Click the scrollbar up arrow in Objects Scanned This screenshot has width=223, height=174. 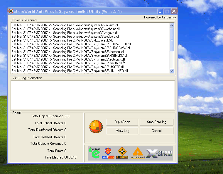coord(172,25)
